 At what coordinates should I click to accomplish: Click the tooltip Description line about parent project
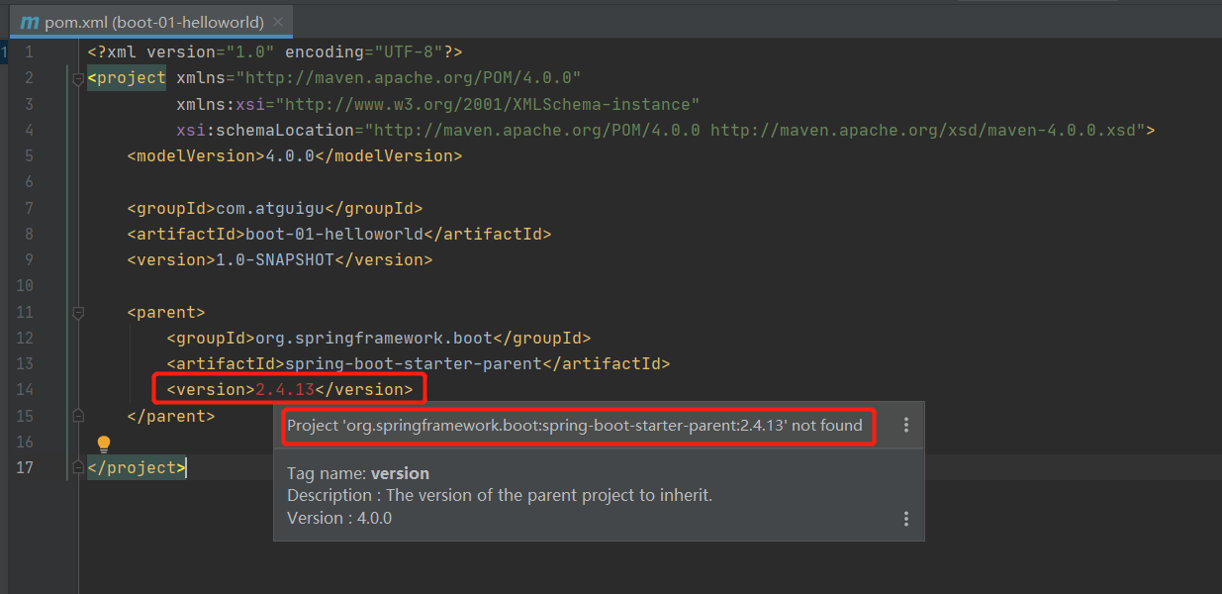tap(500, 495)
